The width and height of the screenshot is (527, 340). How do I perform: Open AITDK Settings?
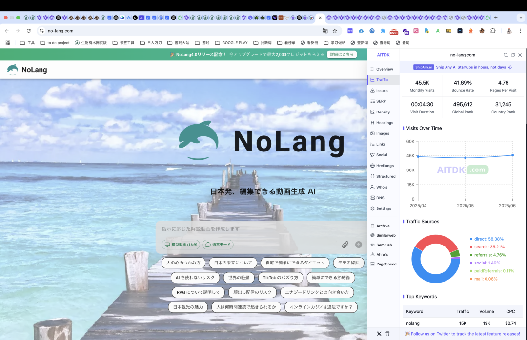[381, 209]
